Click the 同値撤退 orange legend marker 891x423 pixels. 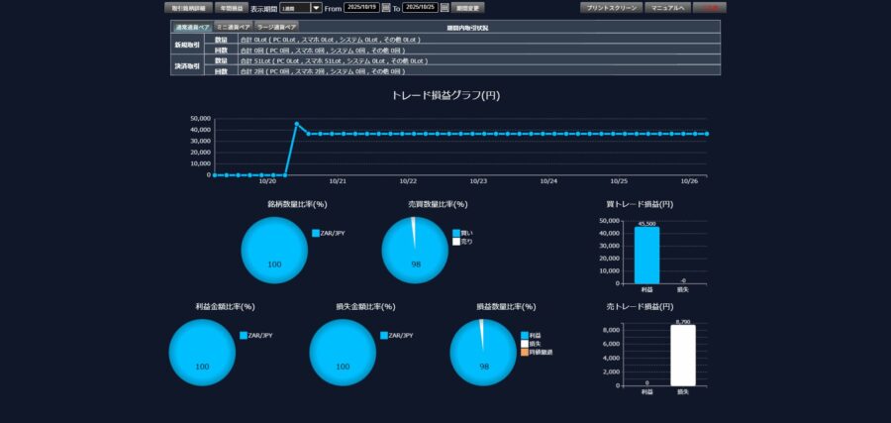[x=524, y=352]
